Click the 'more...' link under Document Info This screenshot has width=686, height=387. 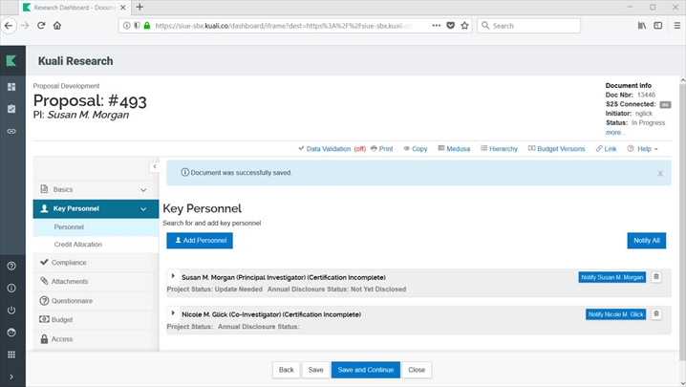click(x=615, y=132)
